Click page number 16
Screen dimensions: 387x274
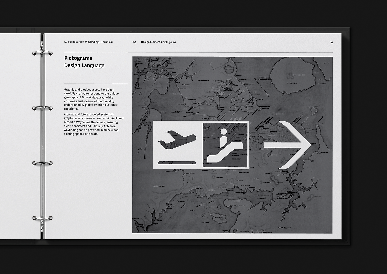tap(331, 42)
